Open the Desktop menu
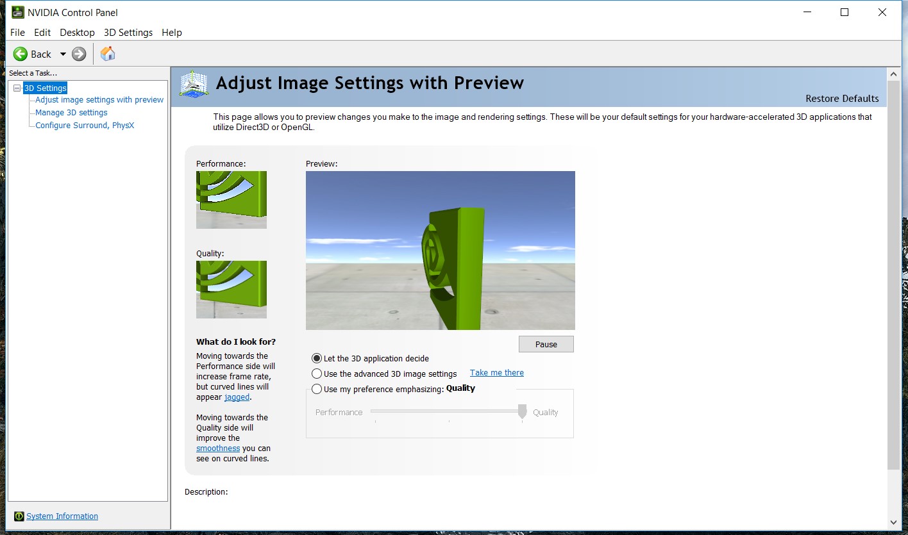This screenshot has height=535, width=908. [77, 33]
